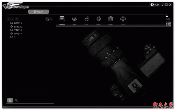Close the Light Developer window
Viewport: 175px width, 110px height.
pos(170,5)
